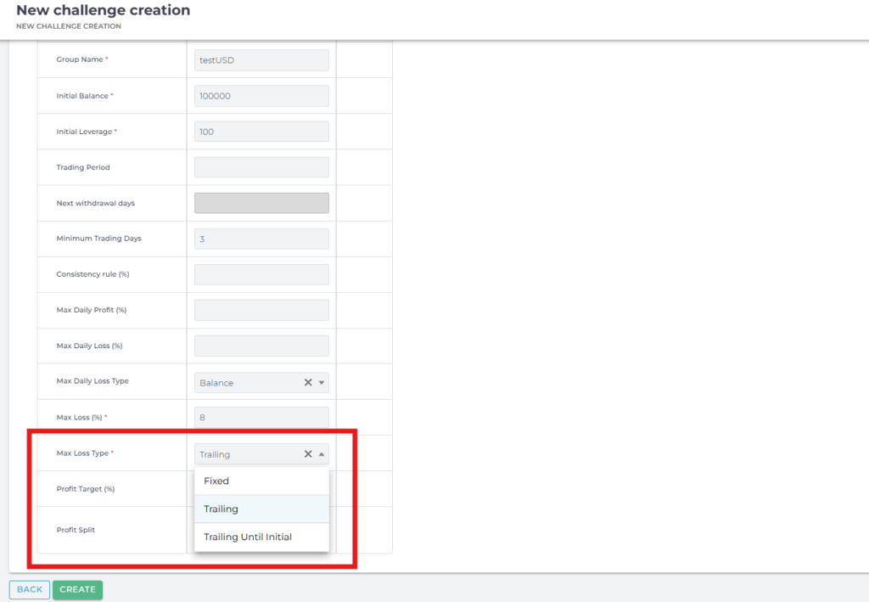Clear the Max Daily Loss Type selection

[308, 383]
